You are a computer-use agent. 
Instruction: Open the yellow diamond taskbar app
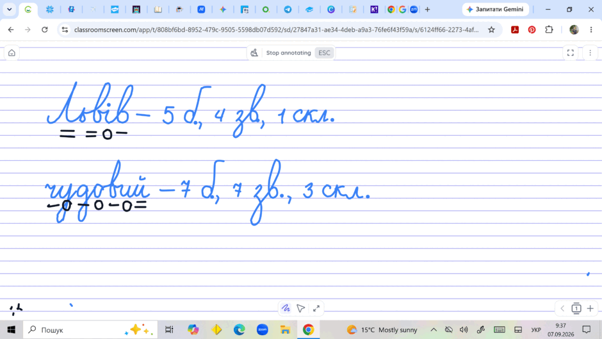coord(216,330)
